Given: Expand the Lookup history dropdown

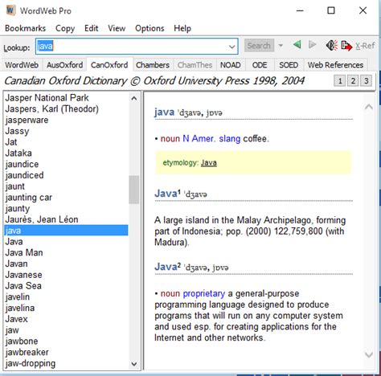Looking at the screenshot, I should [232, 47].
